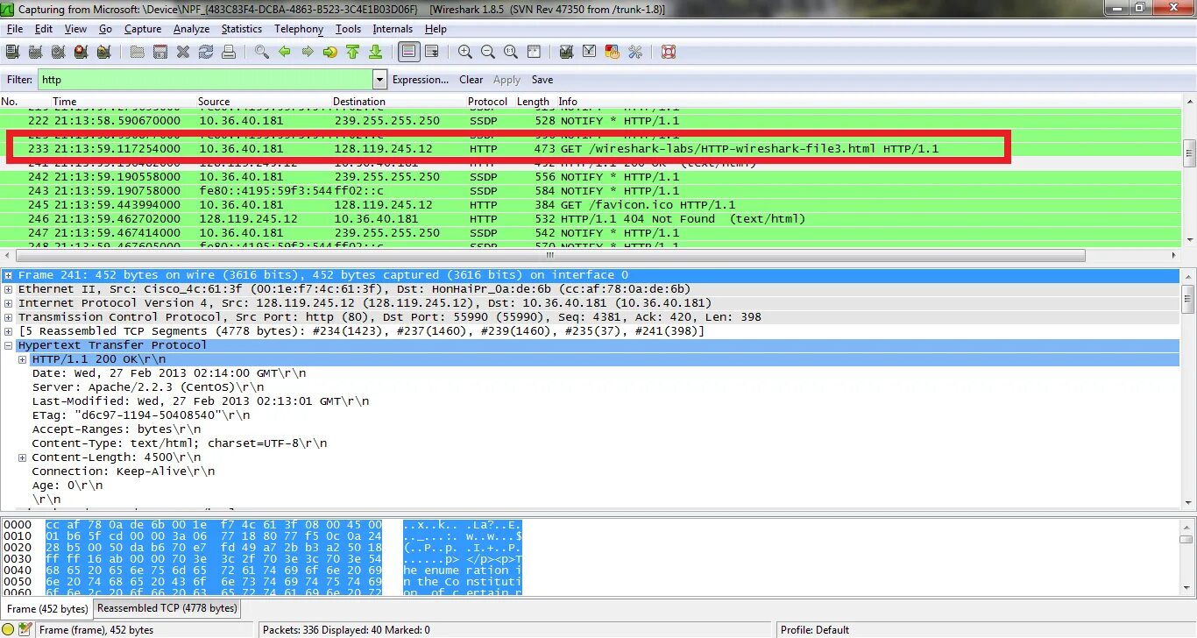1197x638 pixels.
Task: Save the capture file via toolbar
Action: tap(160, 52)
